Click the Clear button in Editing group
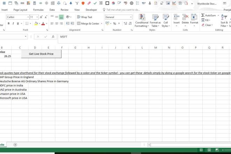 click(207, 25)
